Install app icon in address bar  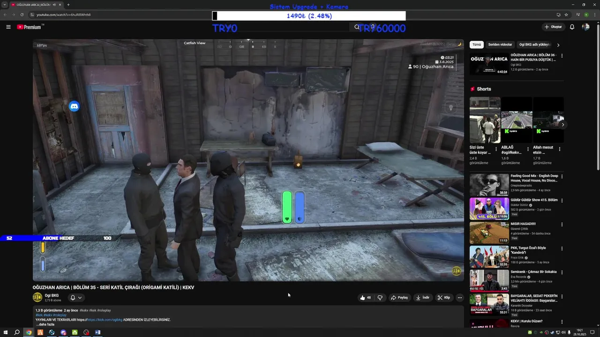(x=558, y=15)
